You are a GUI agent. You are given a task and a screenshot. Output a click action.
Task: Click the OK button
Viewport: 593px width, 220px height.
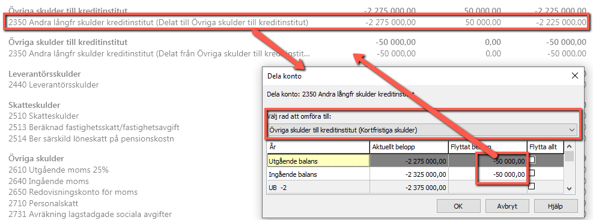(458, 206)
